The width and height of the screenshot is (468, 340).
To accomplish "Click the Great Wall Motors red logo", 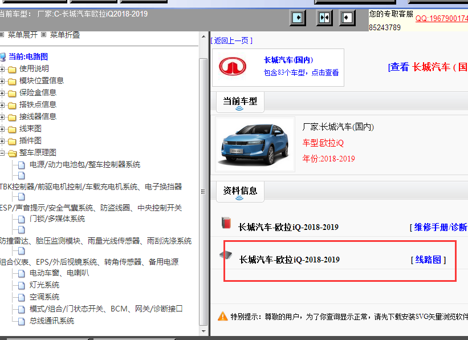I will click(x=233, y=66).
